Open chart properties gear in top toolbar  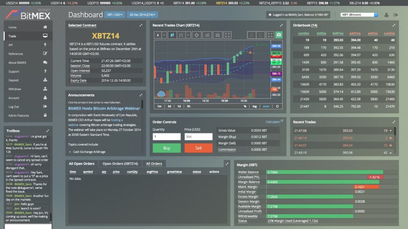click(x=197, y=35)
